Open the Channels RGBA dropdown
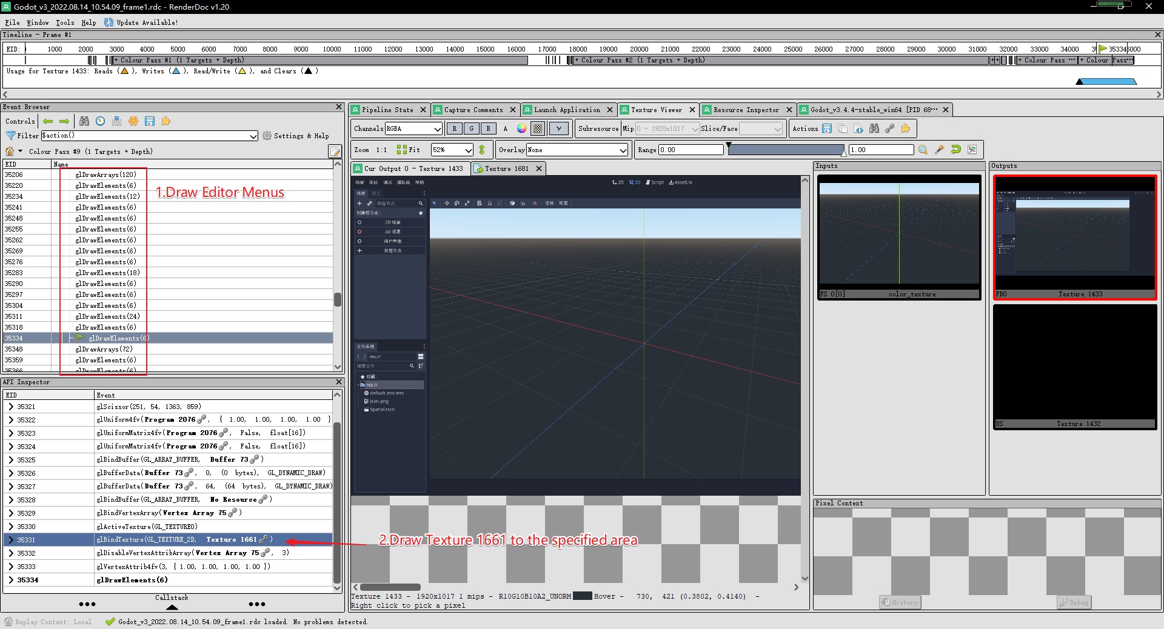This screenshot has width=1164, height=629. point(413,128)
